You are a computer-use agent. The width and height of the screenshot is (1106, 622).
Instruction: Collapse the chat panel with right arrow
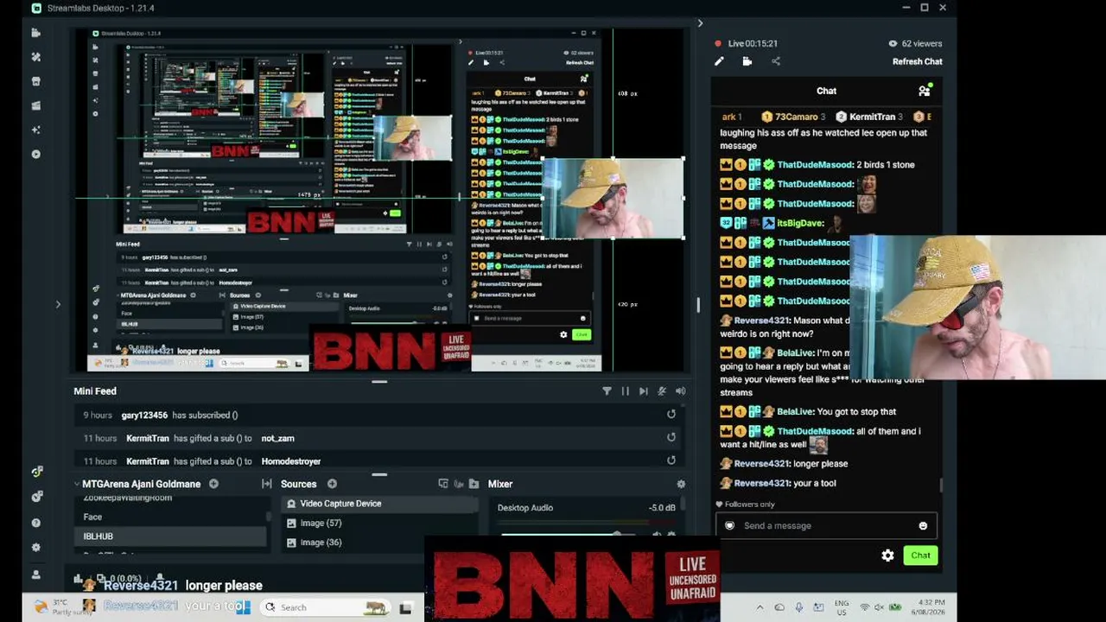point(700,23)
